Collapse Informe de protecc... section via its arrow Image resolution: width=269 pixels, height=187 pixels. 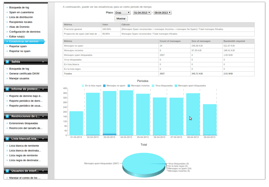click(x=43, y=89)
